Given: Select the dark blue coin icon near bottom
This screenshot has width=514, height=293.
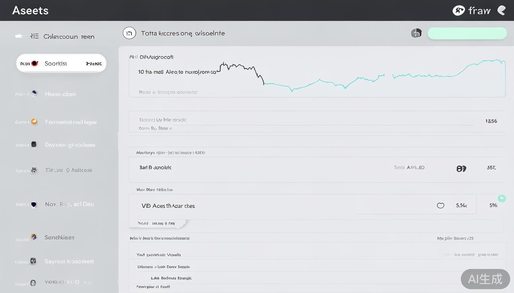Looking at the screenshot, I should [x=34, y=204].
